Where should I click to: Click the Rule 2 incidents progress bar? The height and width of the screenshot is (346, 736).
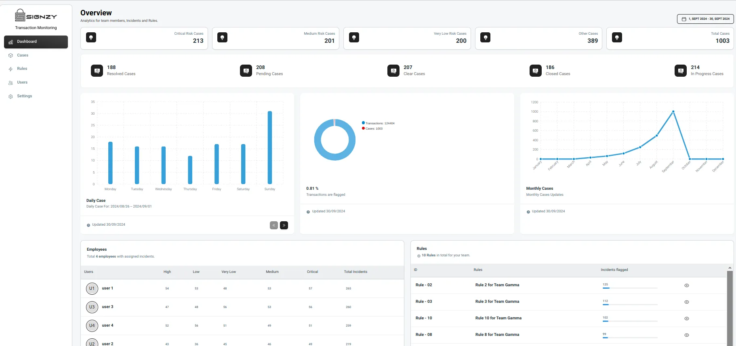pos(630,288)
